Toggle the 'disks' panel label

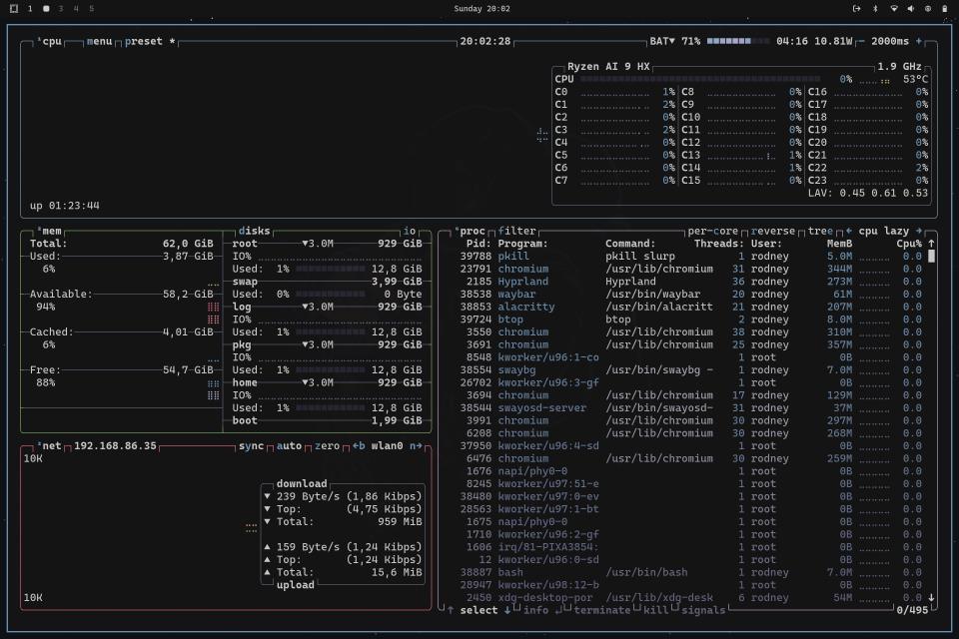[254, 231]
